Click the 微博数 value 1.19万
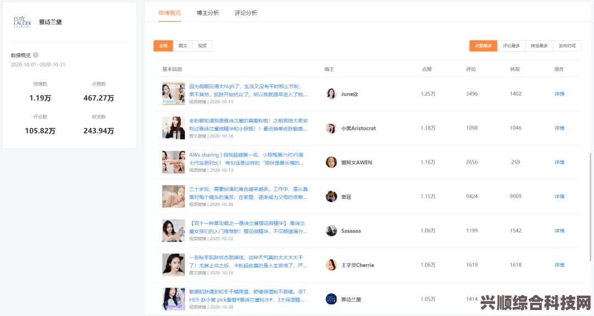This screenshot has height=316, width=594. 40,98
